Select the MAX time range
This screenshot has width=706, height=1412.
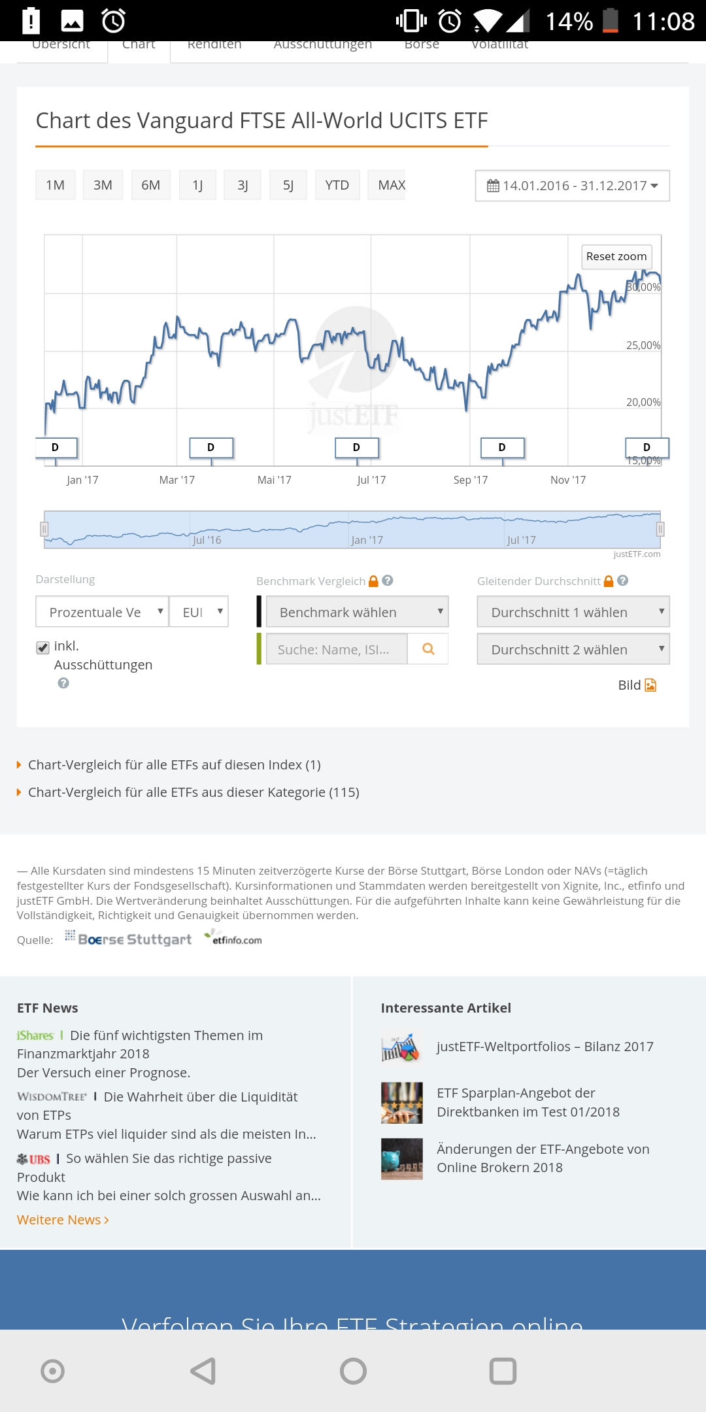click(x=391, y=185)
